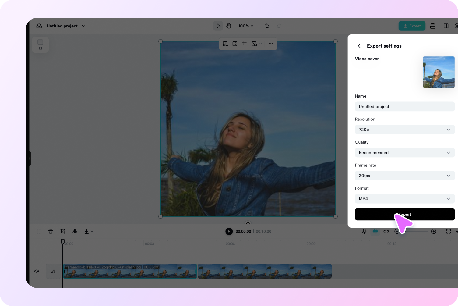Toggle the teal timeline snapping icon

[x=375, y=231]
